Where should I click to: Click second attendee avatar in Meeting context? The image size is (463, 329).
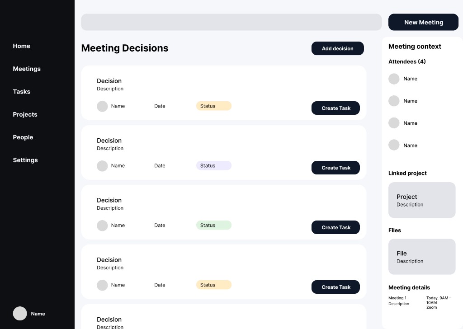(x=394, y=101)
